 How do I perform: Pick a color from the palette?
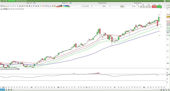pos(63,6)
